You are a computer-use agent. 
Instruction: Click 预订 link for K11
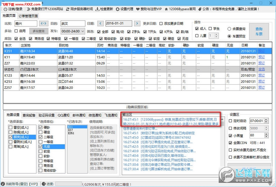261,57
